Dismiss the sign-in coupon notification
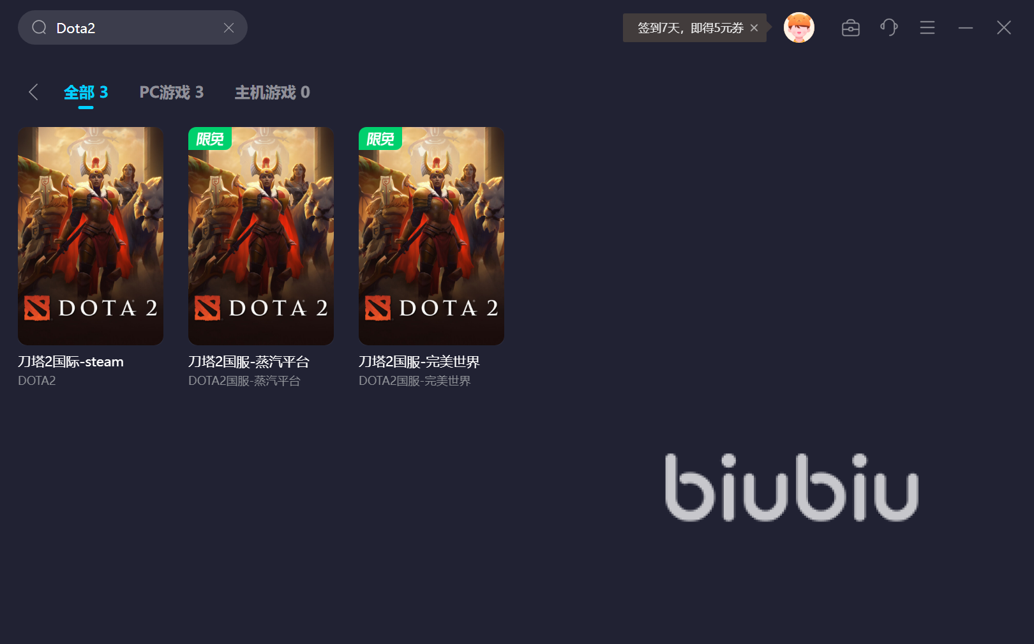This screenshot has width=1034, height=644. click(754, 28)
